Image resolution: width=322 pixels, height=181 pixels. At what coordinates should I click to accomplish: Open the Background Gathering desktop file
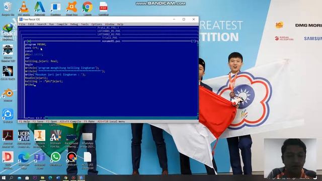tap(71, 141)
